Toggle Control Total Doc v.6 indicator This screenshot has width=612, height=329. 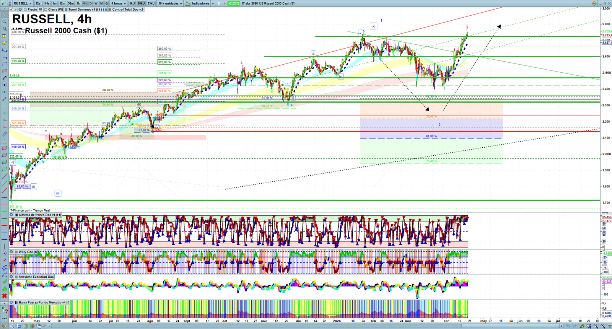pos(110,10)
